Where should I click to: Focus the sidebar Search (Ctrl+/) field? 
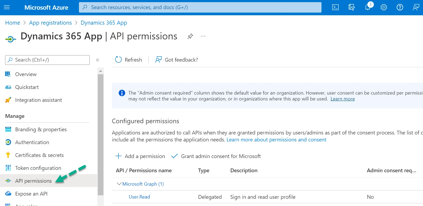pyautogui.click(x=47, y=60)
